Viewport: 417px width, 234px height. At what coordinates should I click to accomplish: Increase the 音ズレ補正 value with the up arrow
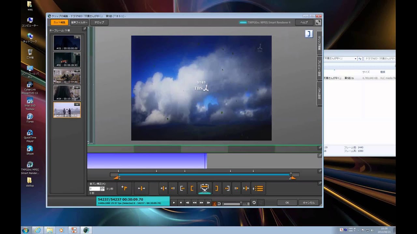pos(102,188)
